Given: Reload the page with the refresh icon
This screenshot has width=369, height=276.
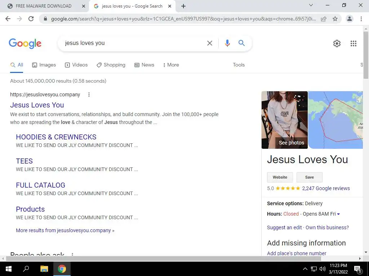Looking at the screenshot, I should click(31, 19).
